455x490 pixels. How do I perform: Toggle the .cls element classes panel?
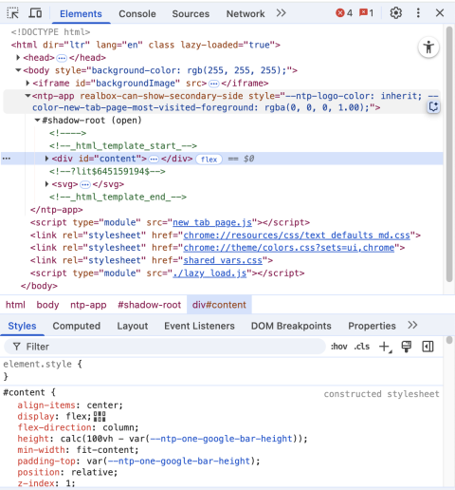[362, 347]
